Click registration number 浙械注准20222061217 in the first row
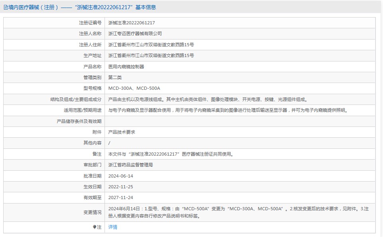The width and height of the screenshot is (383, 237). click(x=131, y=23)
